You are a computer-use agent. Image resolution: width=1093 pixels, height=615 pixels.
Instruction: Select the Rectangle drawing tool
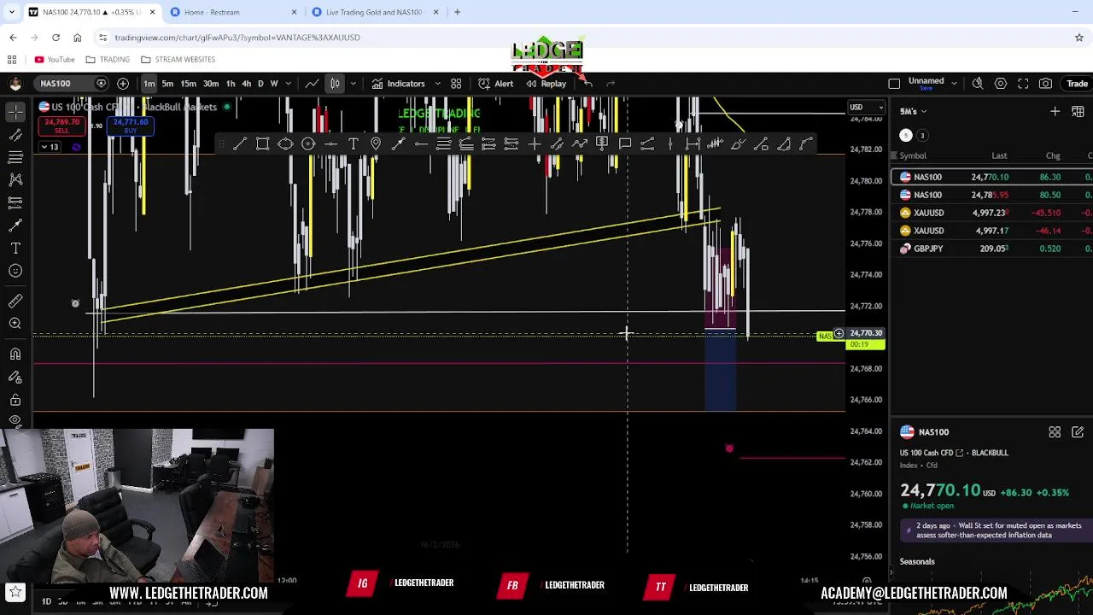pos(263,143)
